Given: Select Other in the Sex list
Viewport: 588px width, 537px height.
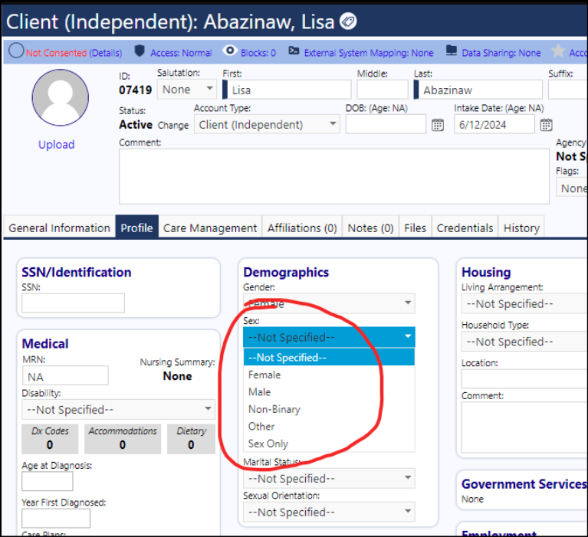Looking at the screenshot, I should coord(329,427).
